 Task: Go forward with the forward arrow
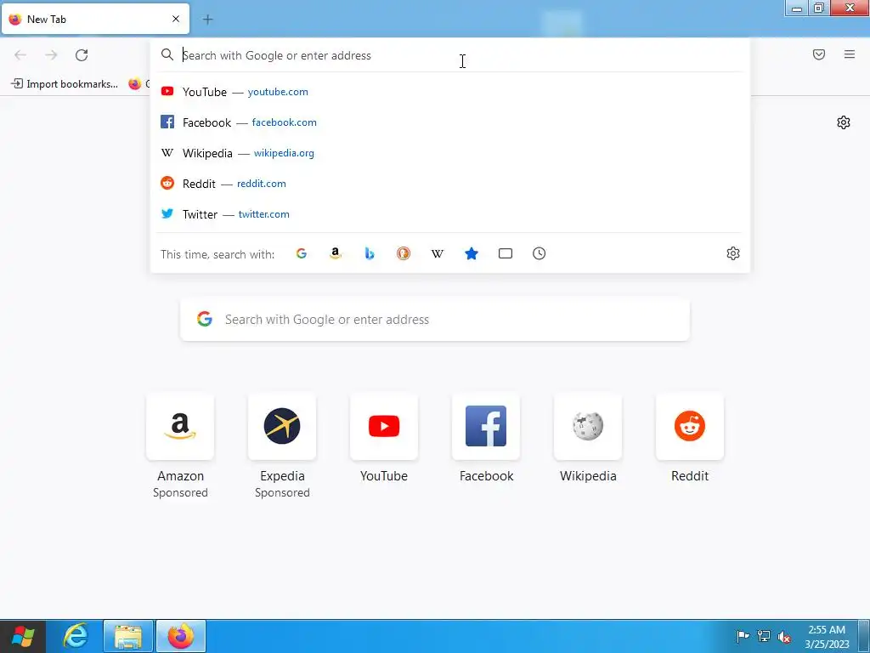coord(51,55)
